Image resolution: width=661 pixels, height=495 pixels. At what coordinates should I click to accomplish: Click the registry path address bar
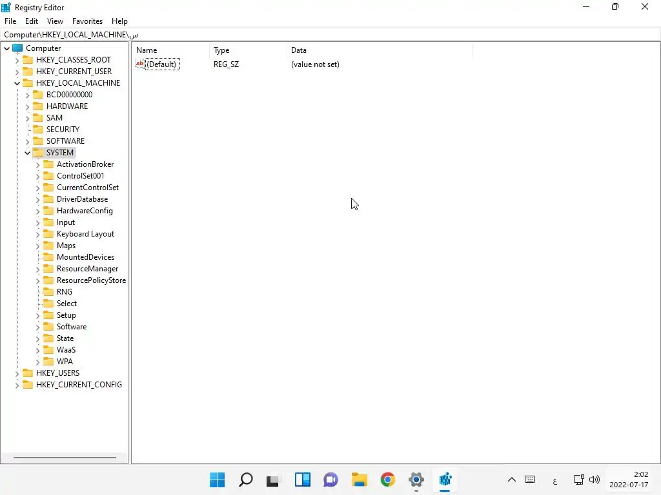pos(330,35)
